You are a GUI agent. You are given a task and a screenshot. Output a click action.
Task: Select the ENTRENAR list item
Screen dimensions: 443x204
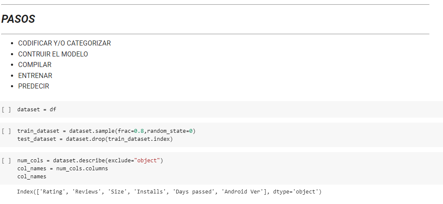point(35,75)
